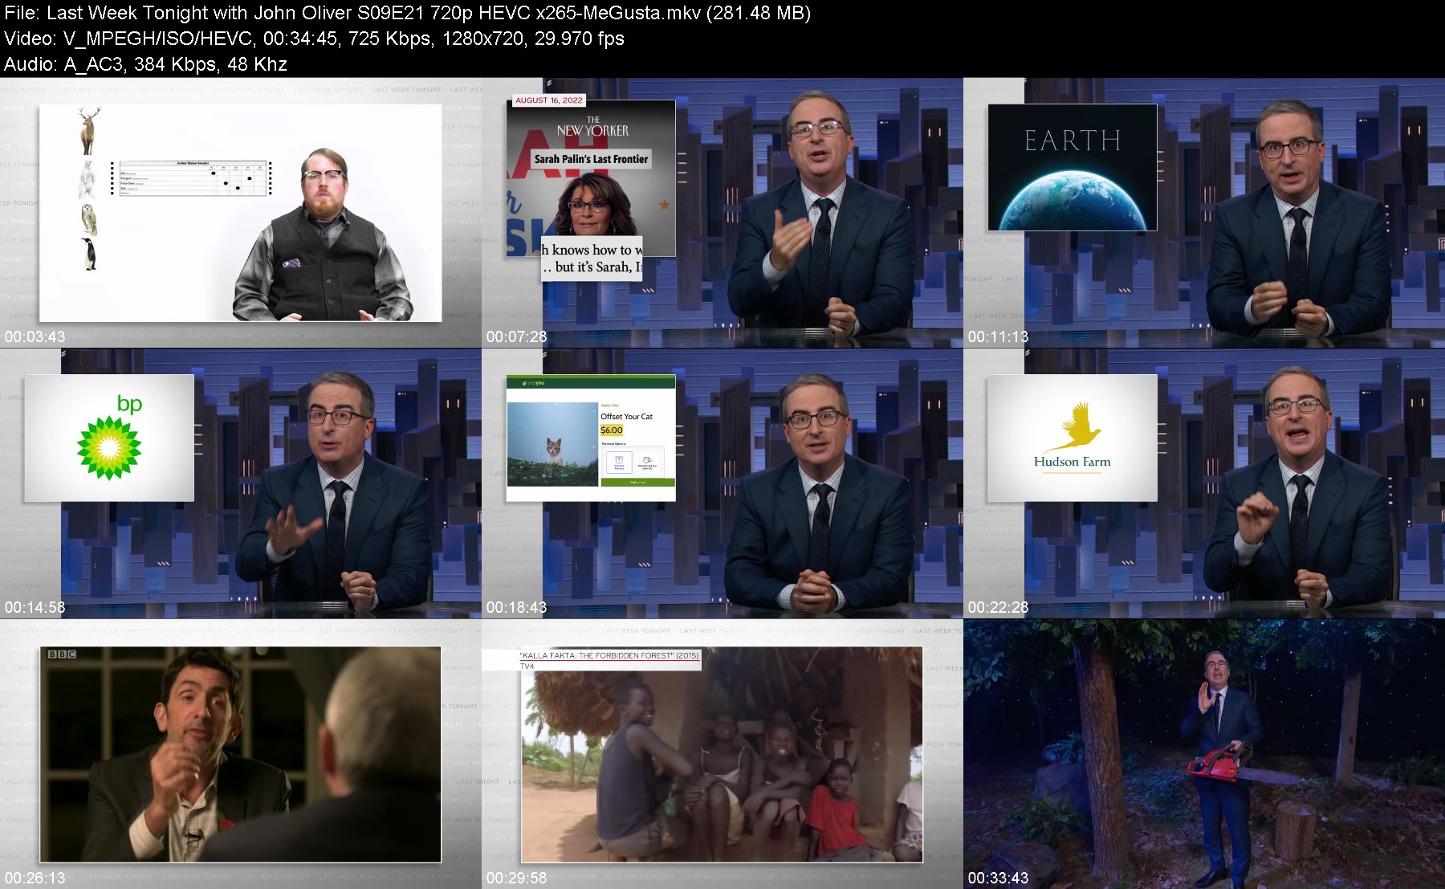Screen dimensions: 1445x889
Task: Click the BBC logo in interview frame
Action: click(x=62, y=655)
